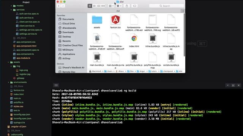This screenshot has width=243, height=136.
Task: Click the Finder edit tags button
Action: pos(135,6)
